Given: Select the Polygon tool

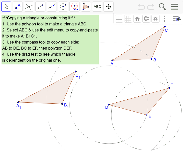Looking at the screenshot, I should click(x=86, y=7).
